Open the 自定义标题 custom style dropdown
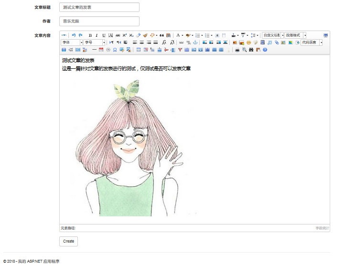 [x=273, y=35]
